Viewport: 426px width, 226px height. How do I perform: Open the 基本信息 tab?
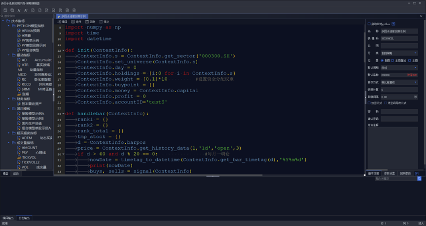tap(373, 173)
